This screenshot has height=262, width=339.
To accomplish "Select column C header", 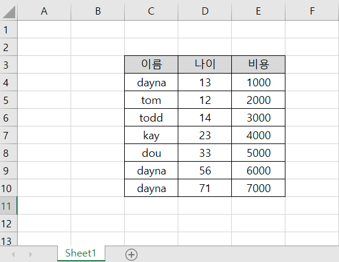I will pyautogui.click(x=151, y=11).
